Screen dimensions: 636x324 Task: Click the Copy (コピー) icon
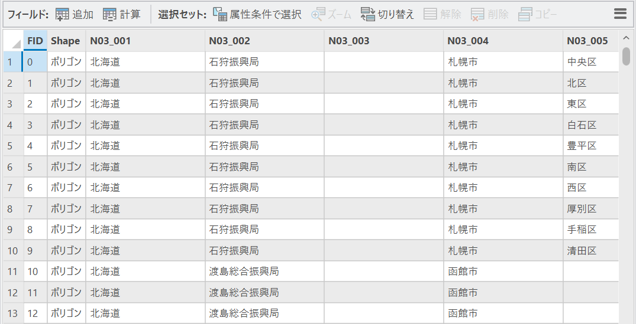pyautogui.click(x=525, y=14)
